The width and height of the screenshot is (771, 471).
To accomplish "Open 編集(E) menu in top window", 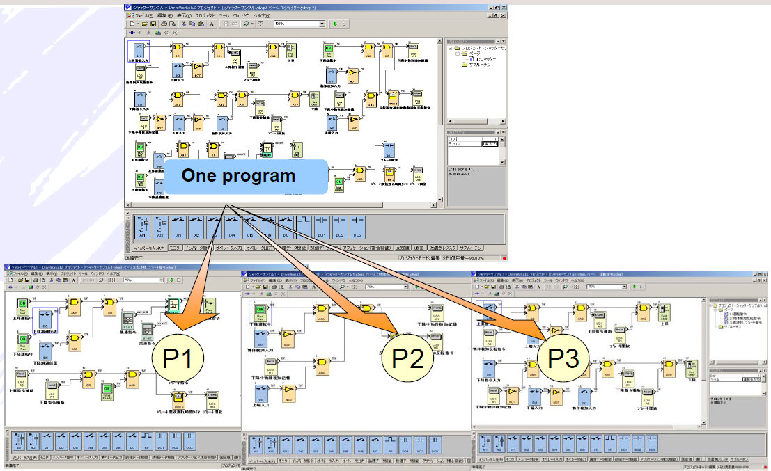I will (x=165, y=16).
